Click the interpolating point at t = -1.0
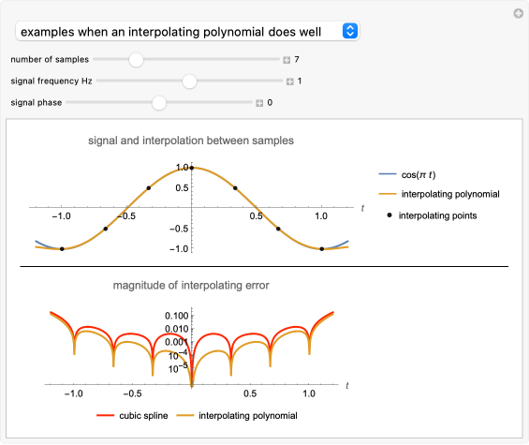 [62, 249]
